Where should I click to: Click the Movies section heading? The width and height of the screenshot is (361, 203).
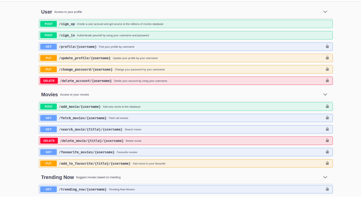(49, 94)
